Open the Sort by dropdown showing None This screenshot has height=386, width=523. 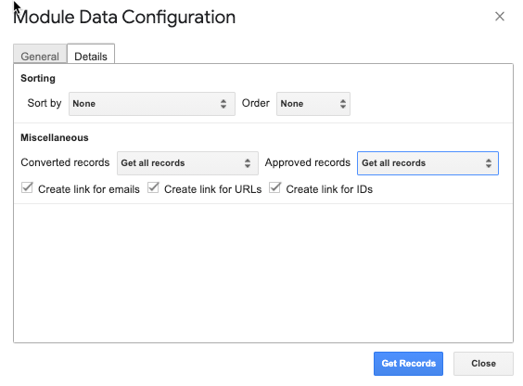click(x=152, y=104)
